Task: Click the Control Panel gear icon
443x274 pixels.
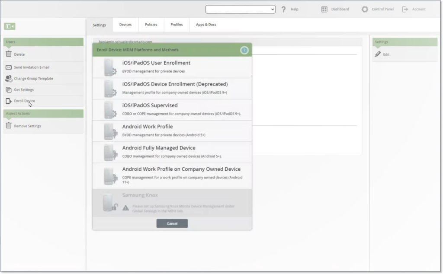Action: 365,10
